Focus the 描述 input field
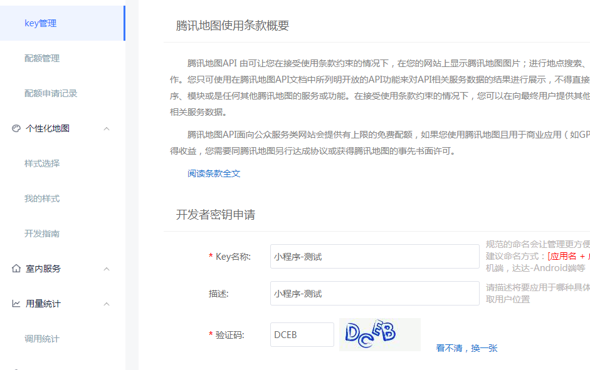This screenshot has width=590, height=370. [x=375, y=294]
